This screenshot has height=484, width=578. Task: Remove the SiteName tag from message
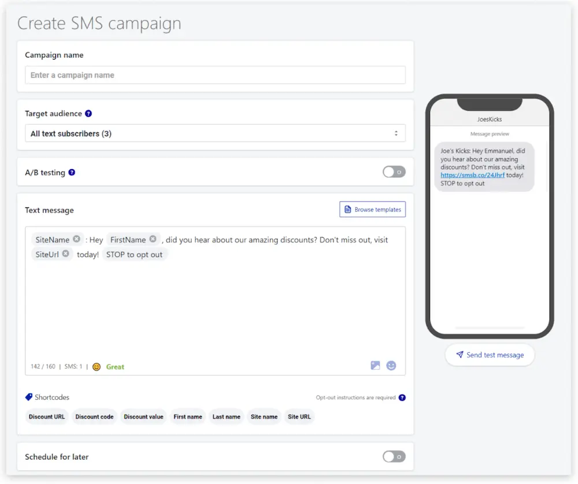click(76, 240)
